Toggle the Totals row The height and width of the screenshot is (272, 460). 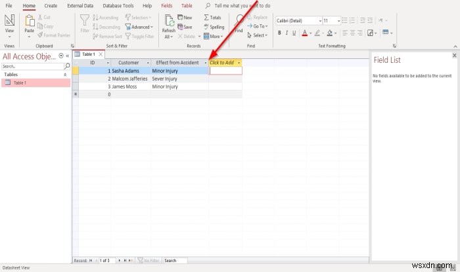(x=212, y=18)
